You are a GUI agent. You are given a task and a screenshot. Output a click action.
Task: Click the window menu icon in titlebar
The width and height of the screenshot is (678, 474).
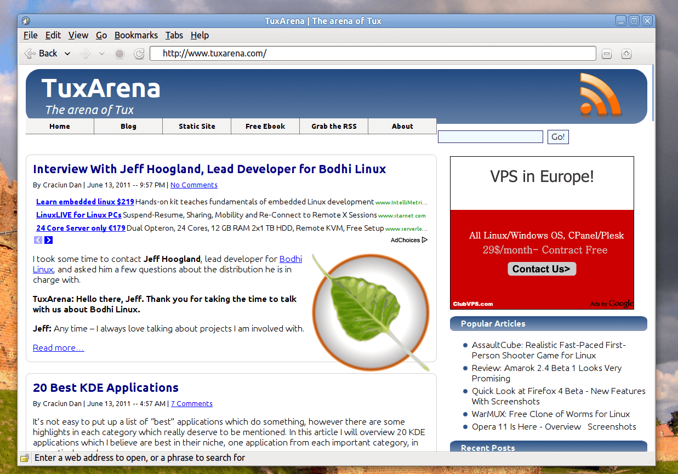pos(26,21)
